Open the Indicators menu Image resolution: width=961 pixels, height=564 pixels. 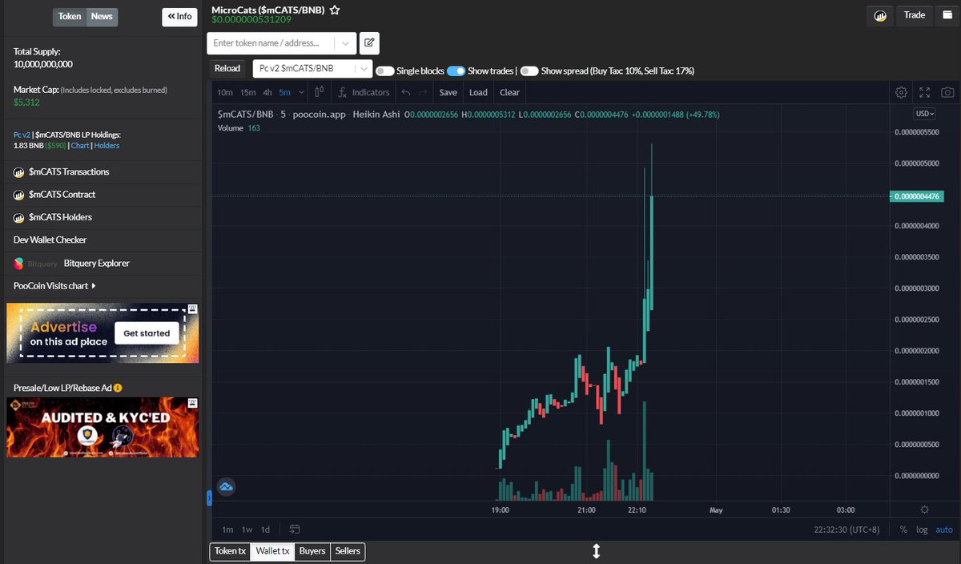point(364,92)
